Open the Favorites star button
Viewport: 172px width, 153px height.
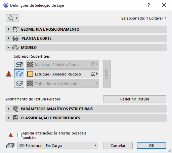pos(12,18)
